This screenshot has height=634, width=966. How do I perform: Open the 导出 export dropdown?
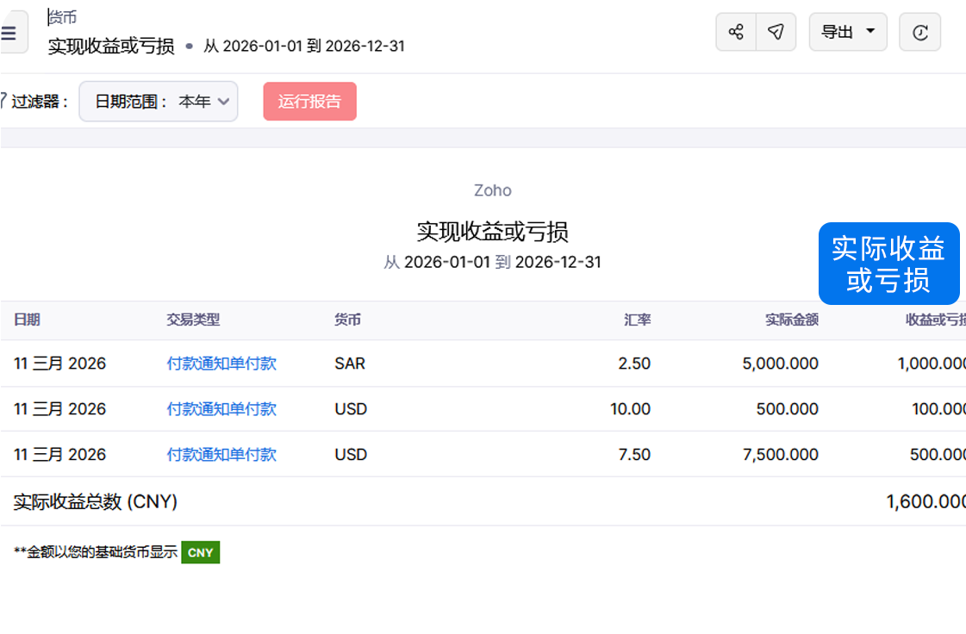click(x=848, y=32)
